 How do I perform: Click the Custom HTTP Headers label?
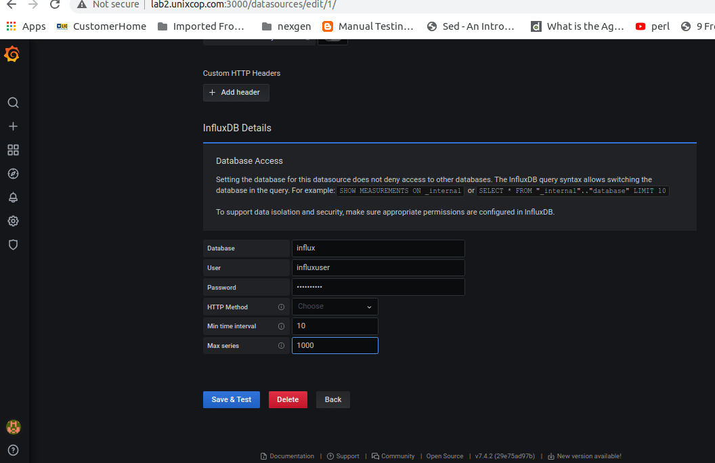(x=242, y=73)
